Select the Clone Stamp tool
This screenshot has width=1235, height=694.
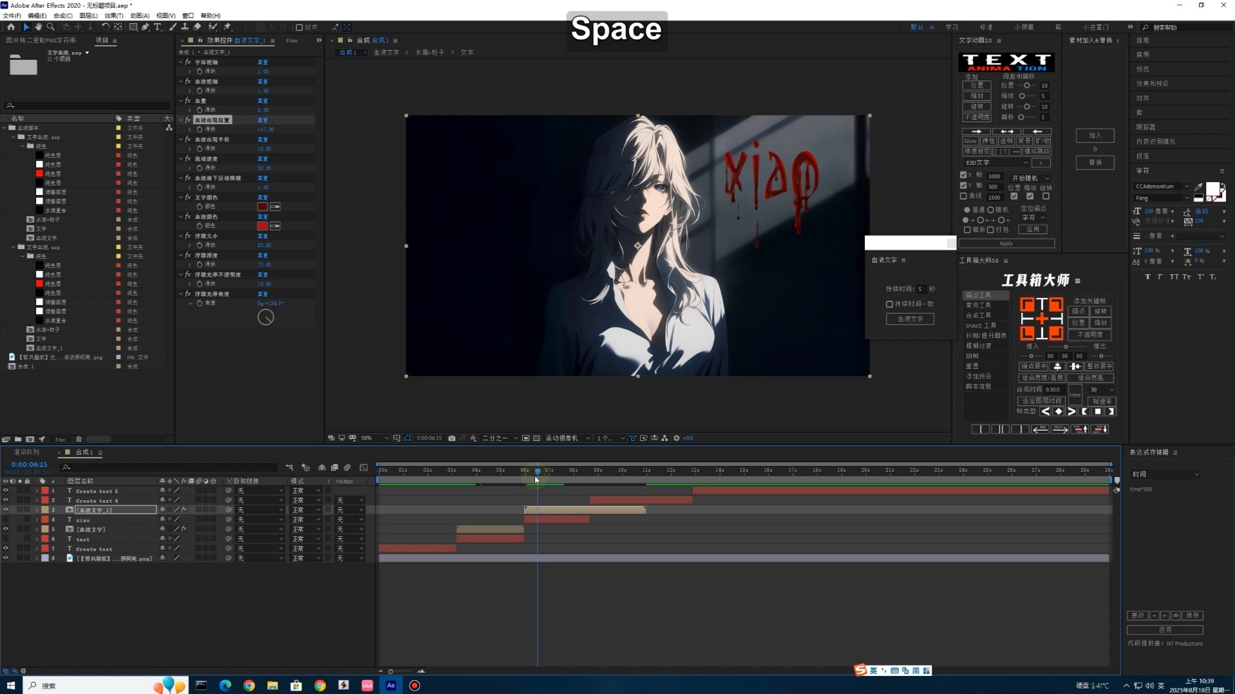(x=185, y=27)
